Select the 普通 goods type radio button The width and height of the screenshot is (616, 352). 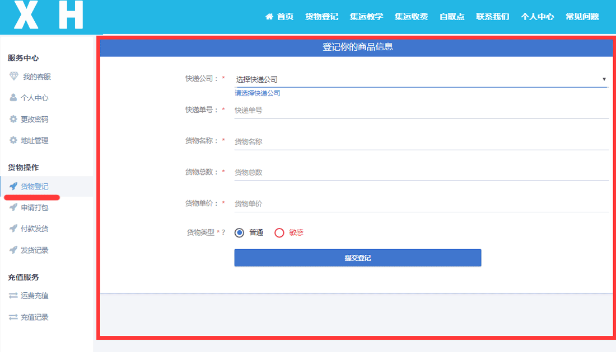click(240, 232)
